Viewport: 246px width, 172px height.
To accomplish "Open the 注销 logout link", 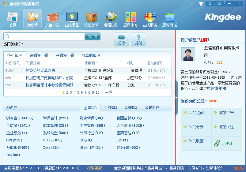I will tap(203, 40).
